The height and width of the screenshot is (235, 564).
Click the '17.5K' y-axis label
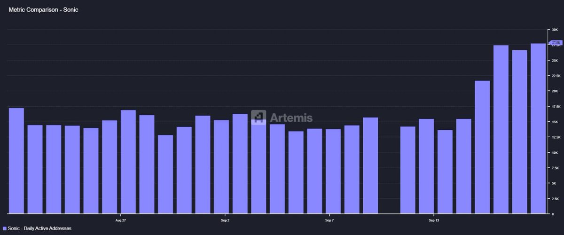(556, 107)
